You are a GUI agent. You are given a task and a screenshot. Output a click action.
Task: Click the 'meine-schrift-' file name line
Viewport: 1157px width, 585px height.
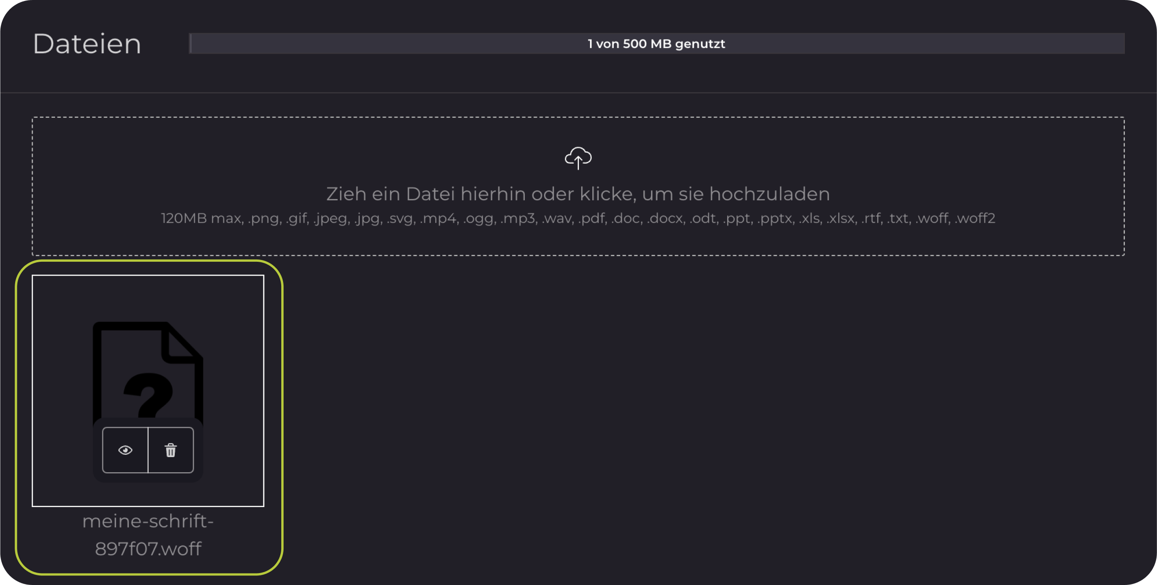click(148, 521)
